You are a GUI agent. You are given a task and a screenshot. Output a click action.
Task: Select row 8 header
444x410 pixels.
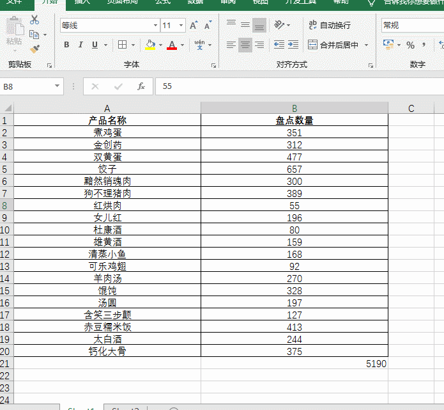6,205
